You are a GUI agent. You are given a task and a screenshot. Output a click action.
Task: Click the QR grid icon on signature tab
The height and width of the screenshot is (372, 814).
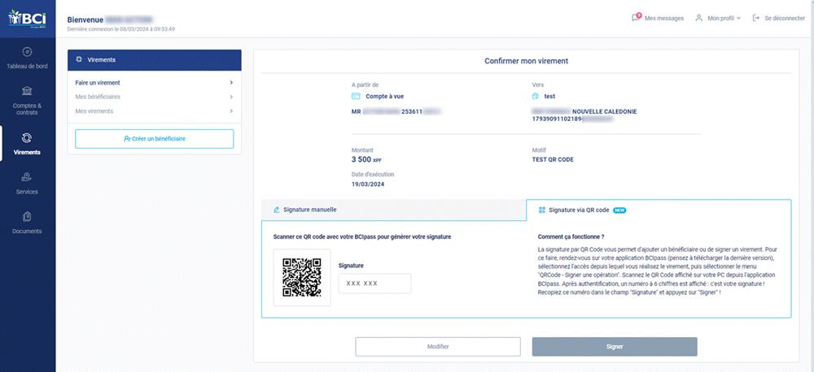pyautogui.click(x=542, y=210)
